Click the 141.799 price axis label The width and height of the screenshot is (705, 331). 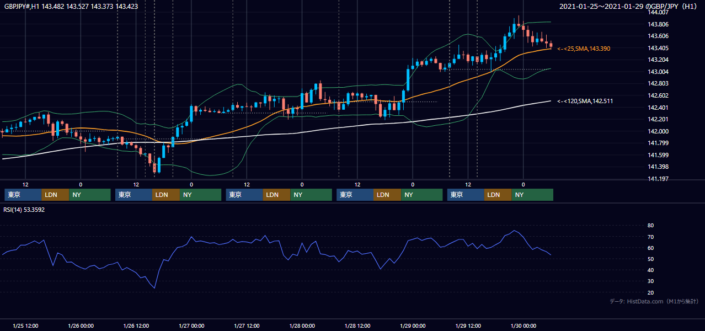[658, 143]
